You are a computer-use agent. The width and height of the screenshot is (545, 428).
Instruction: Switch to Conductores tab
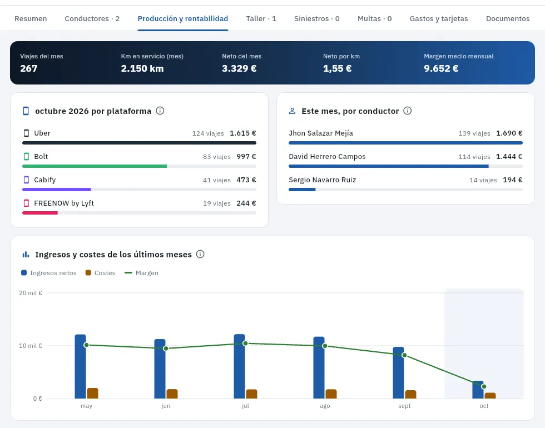[x=92, y=19]
